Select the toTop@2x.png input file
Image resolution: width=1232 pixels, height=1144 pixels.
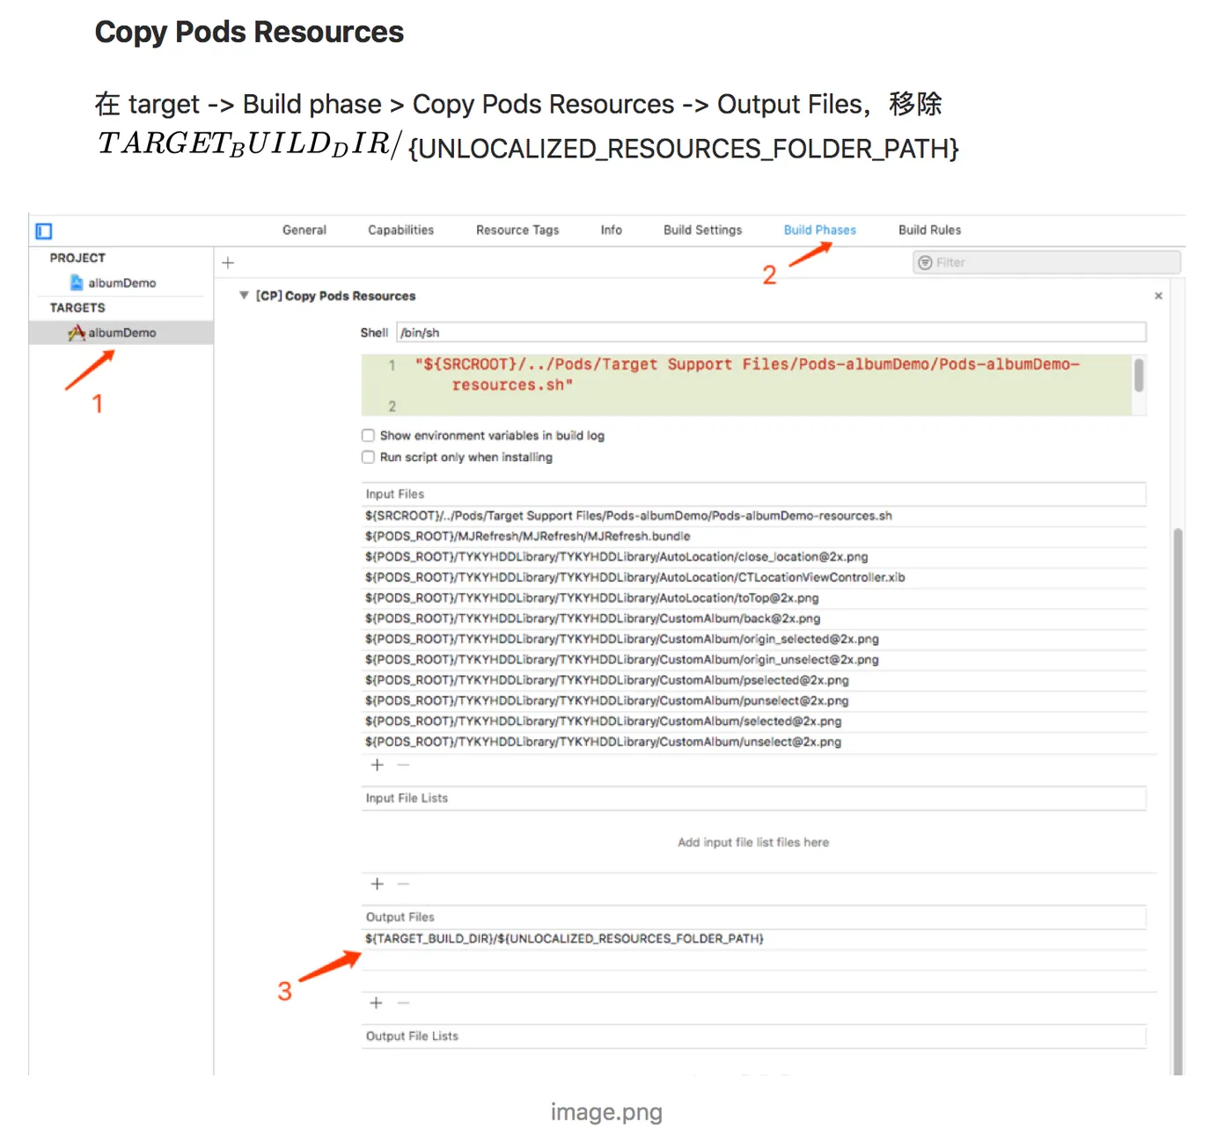pyautogui.click(x=754, y=598)
